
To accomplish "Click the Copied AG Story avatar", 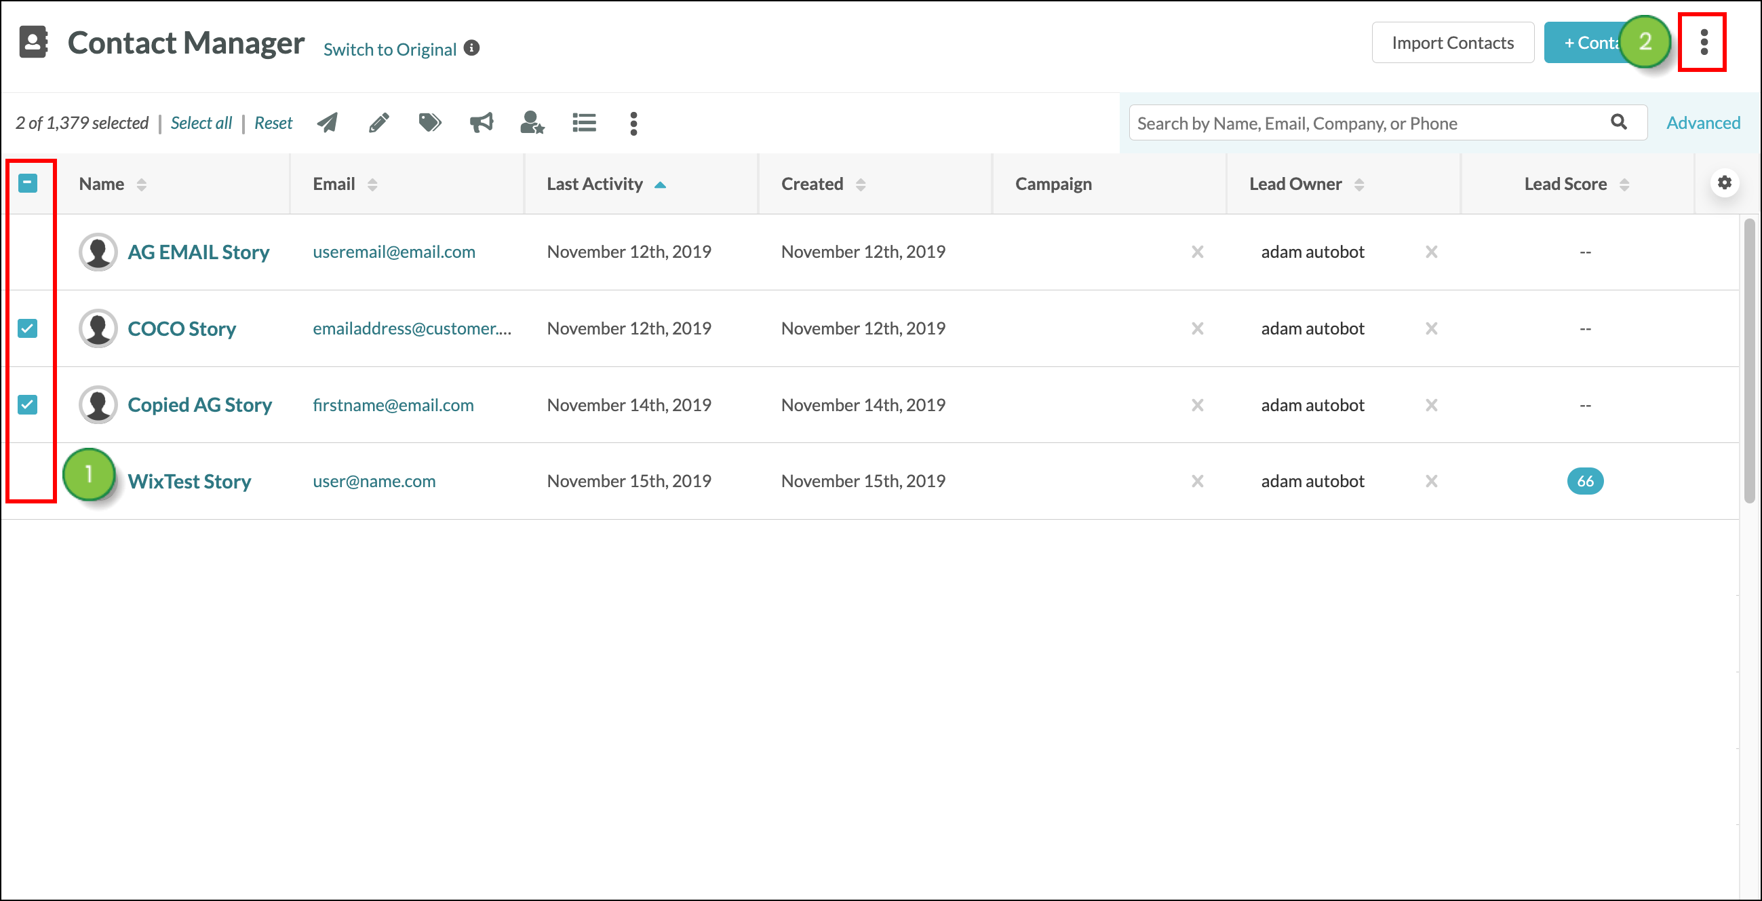I will [98, 404].
